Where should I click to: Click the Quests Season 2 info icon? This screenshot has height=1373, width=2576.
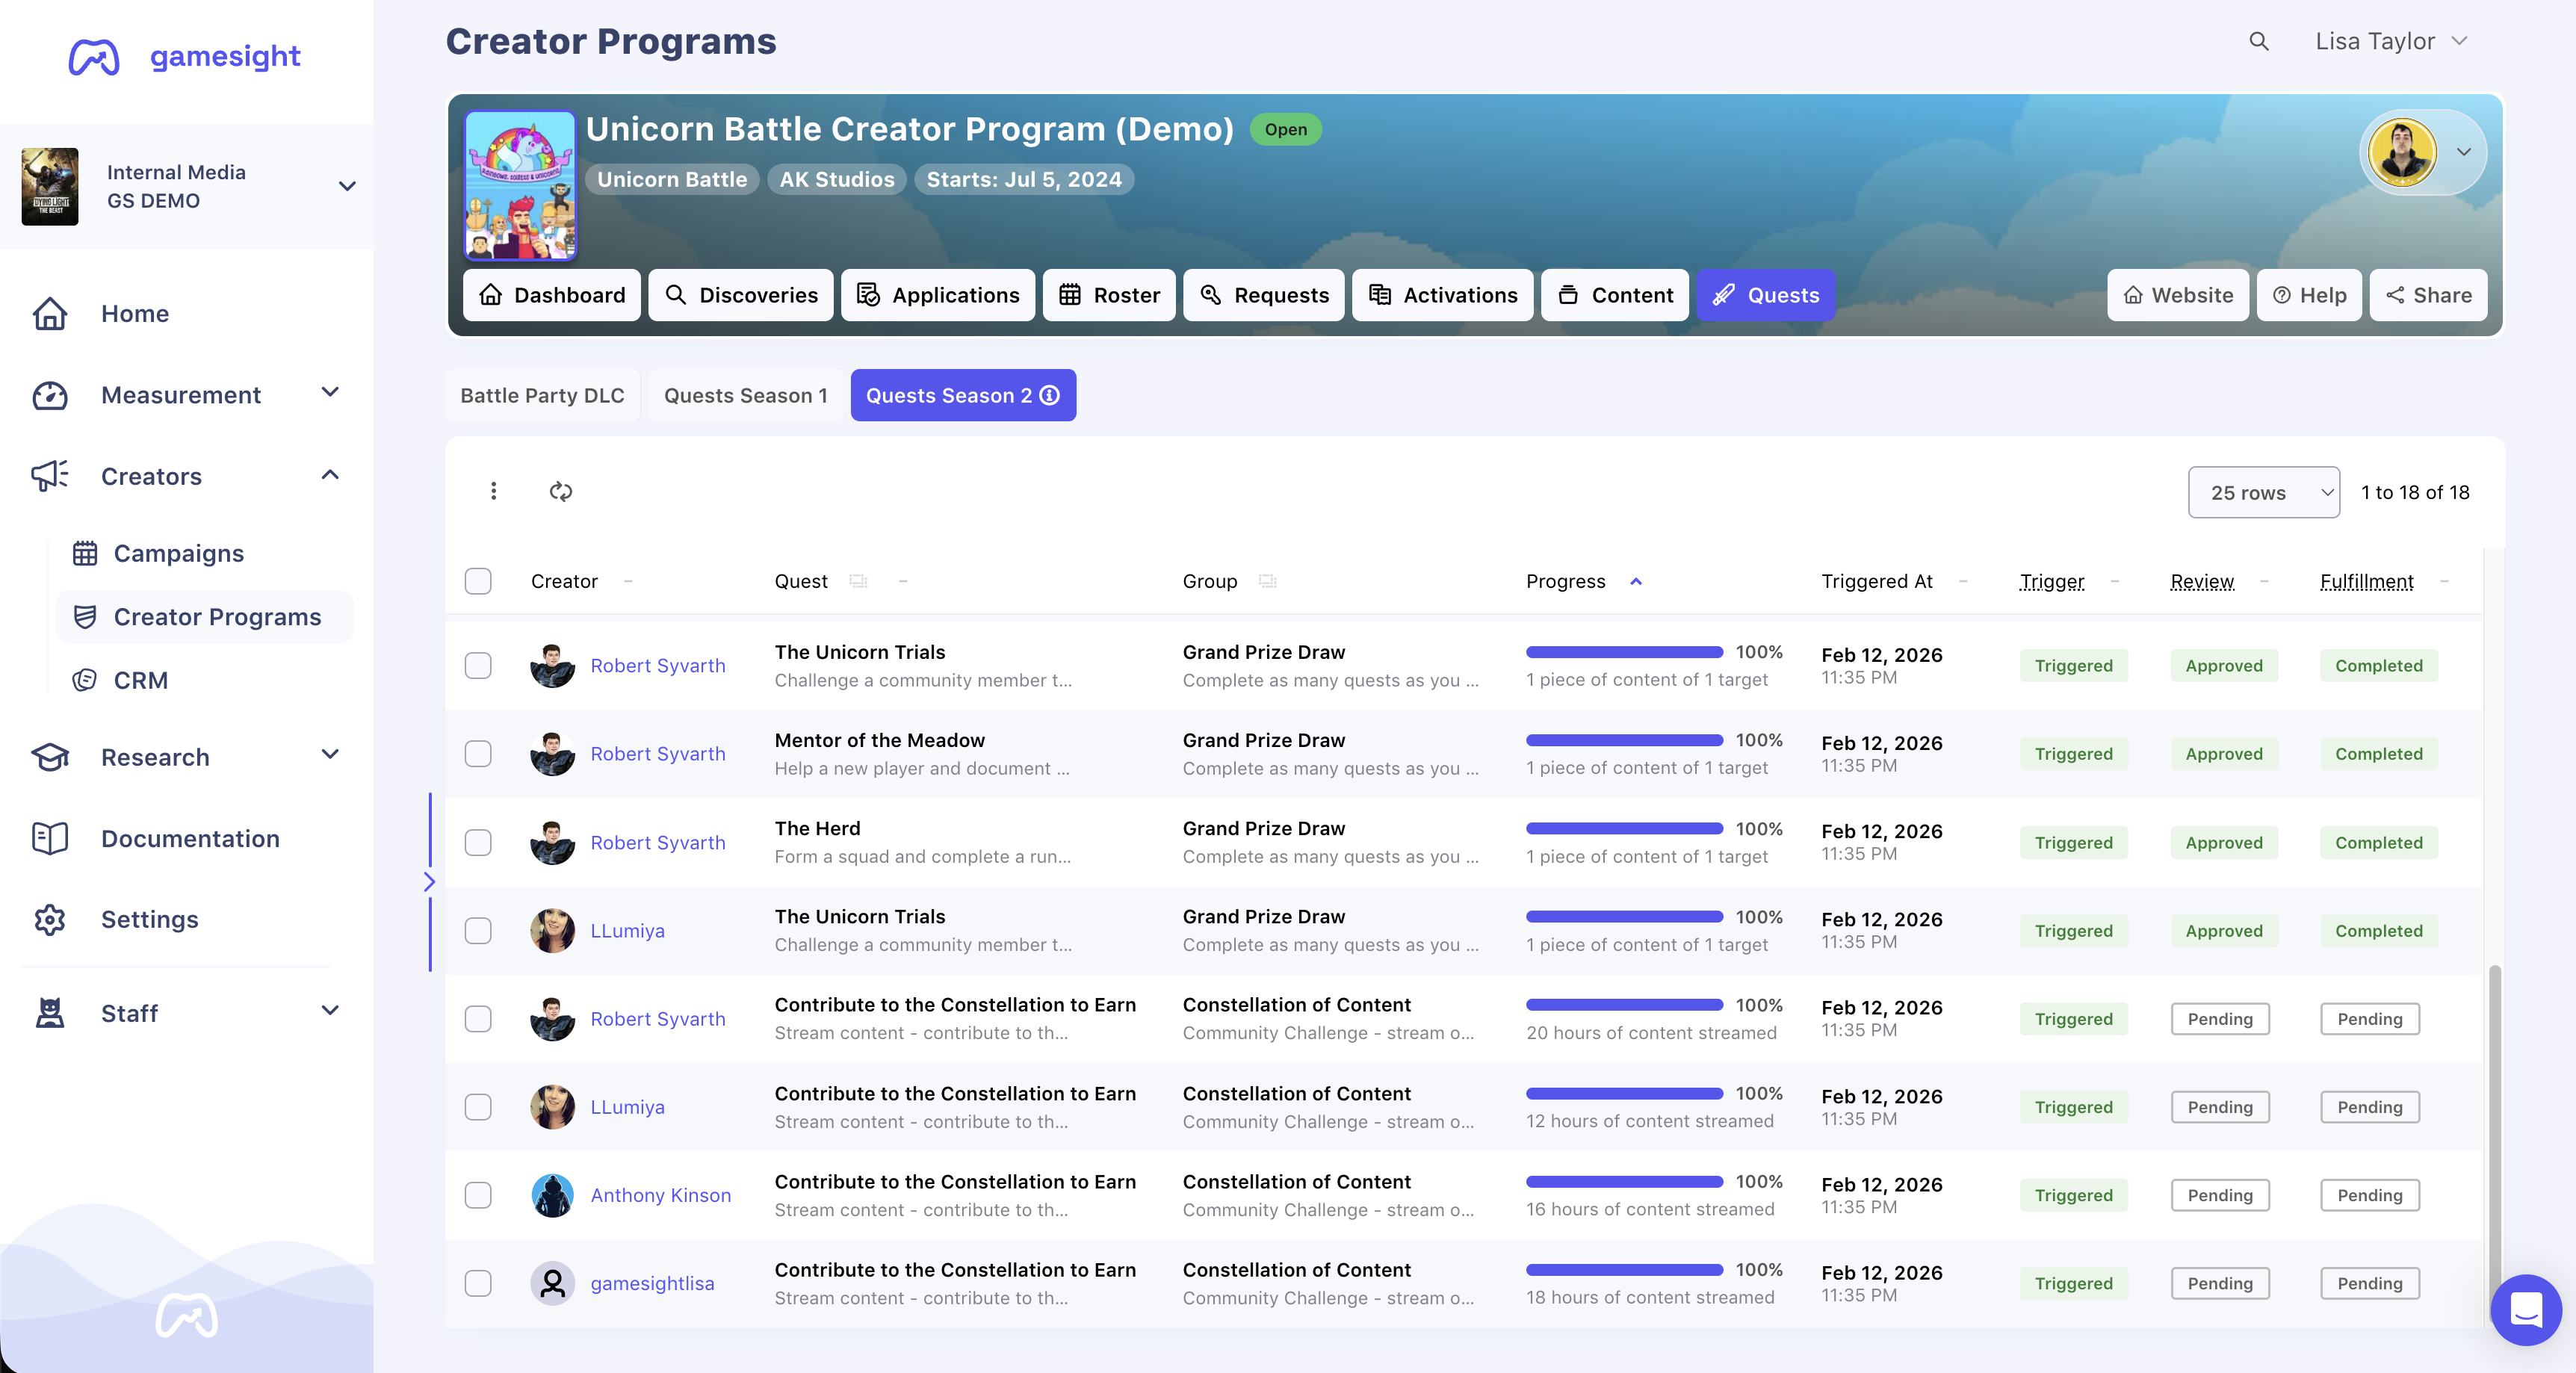tap(1049, 395)
